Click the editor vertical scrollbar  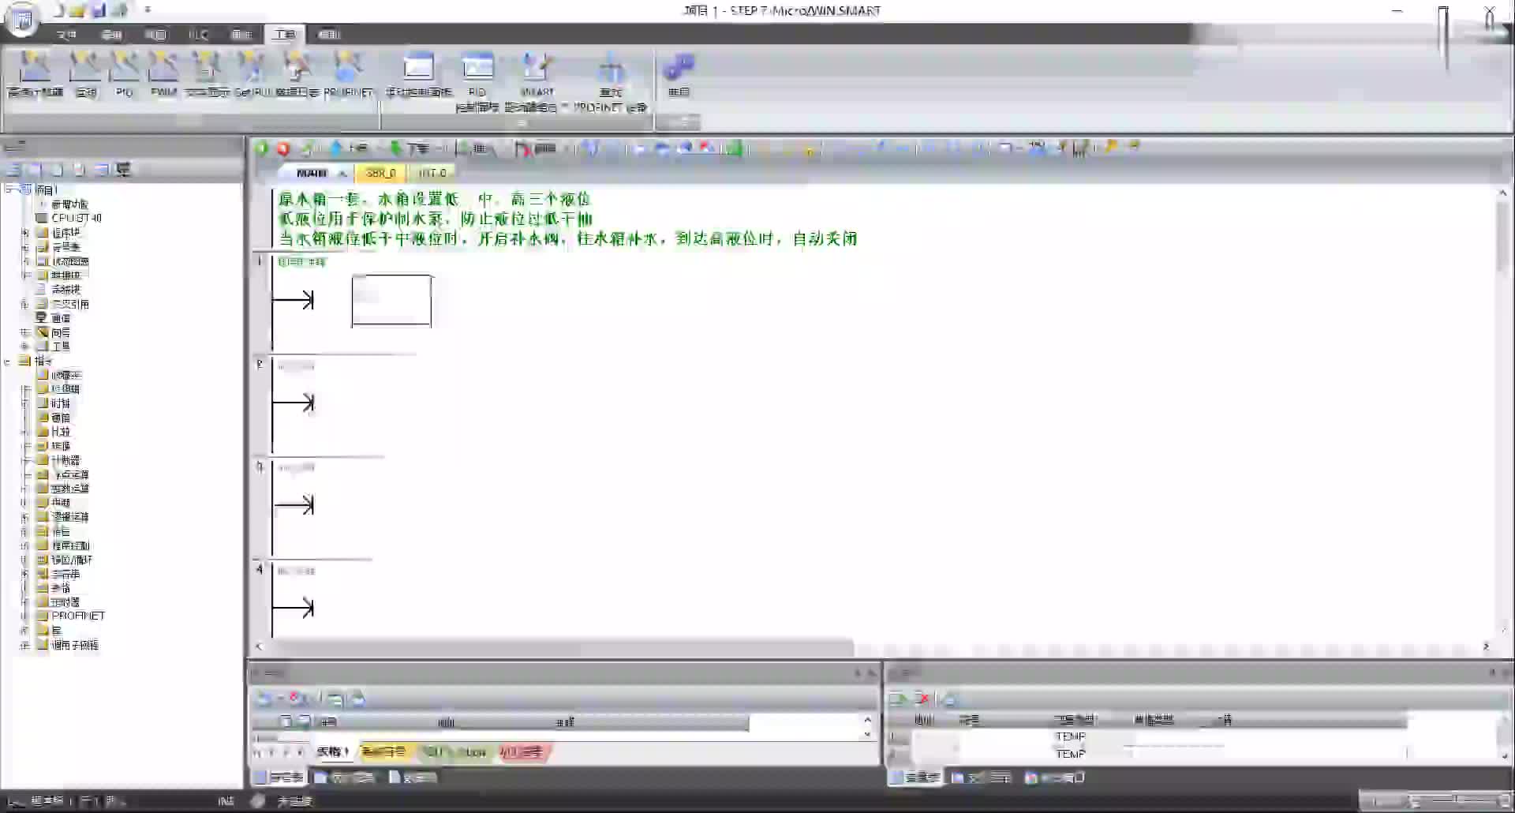1502,237
